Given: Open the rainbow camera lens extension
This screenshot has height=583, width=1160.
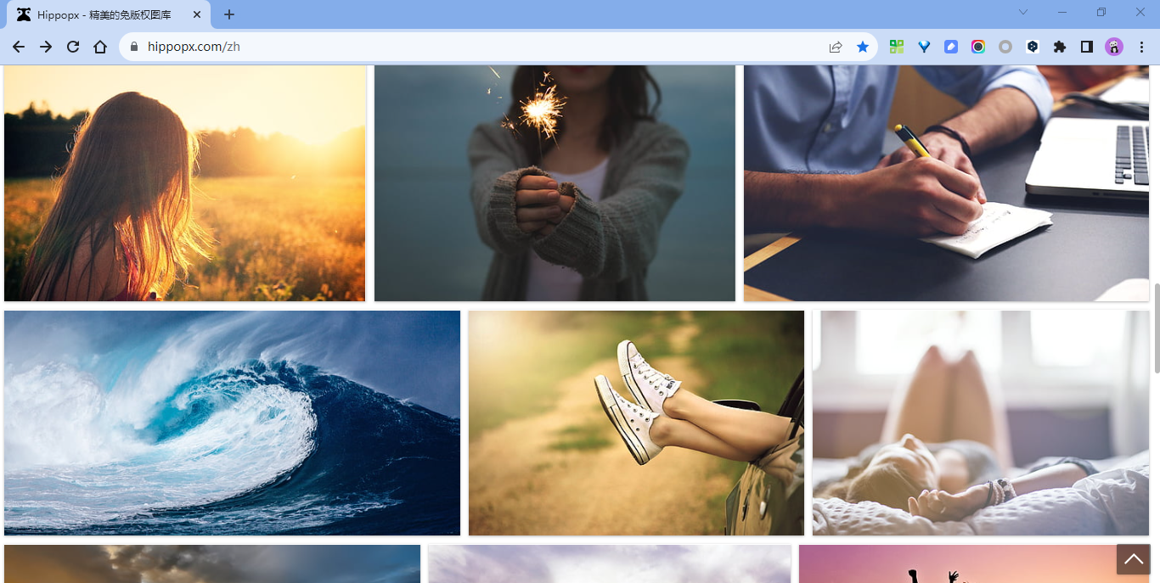Looking at the screenshot, I should tap(978, 47).
